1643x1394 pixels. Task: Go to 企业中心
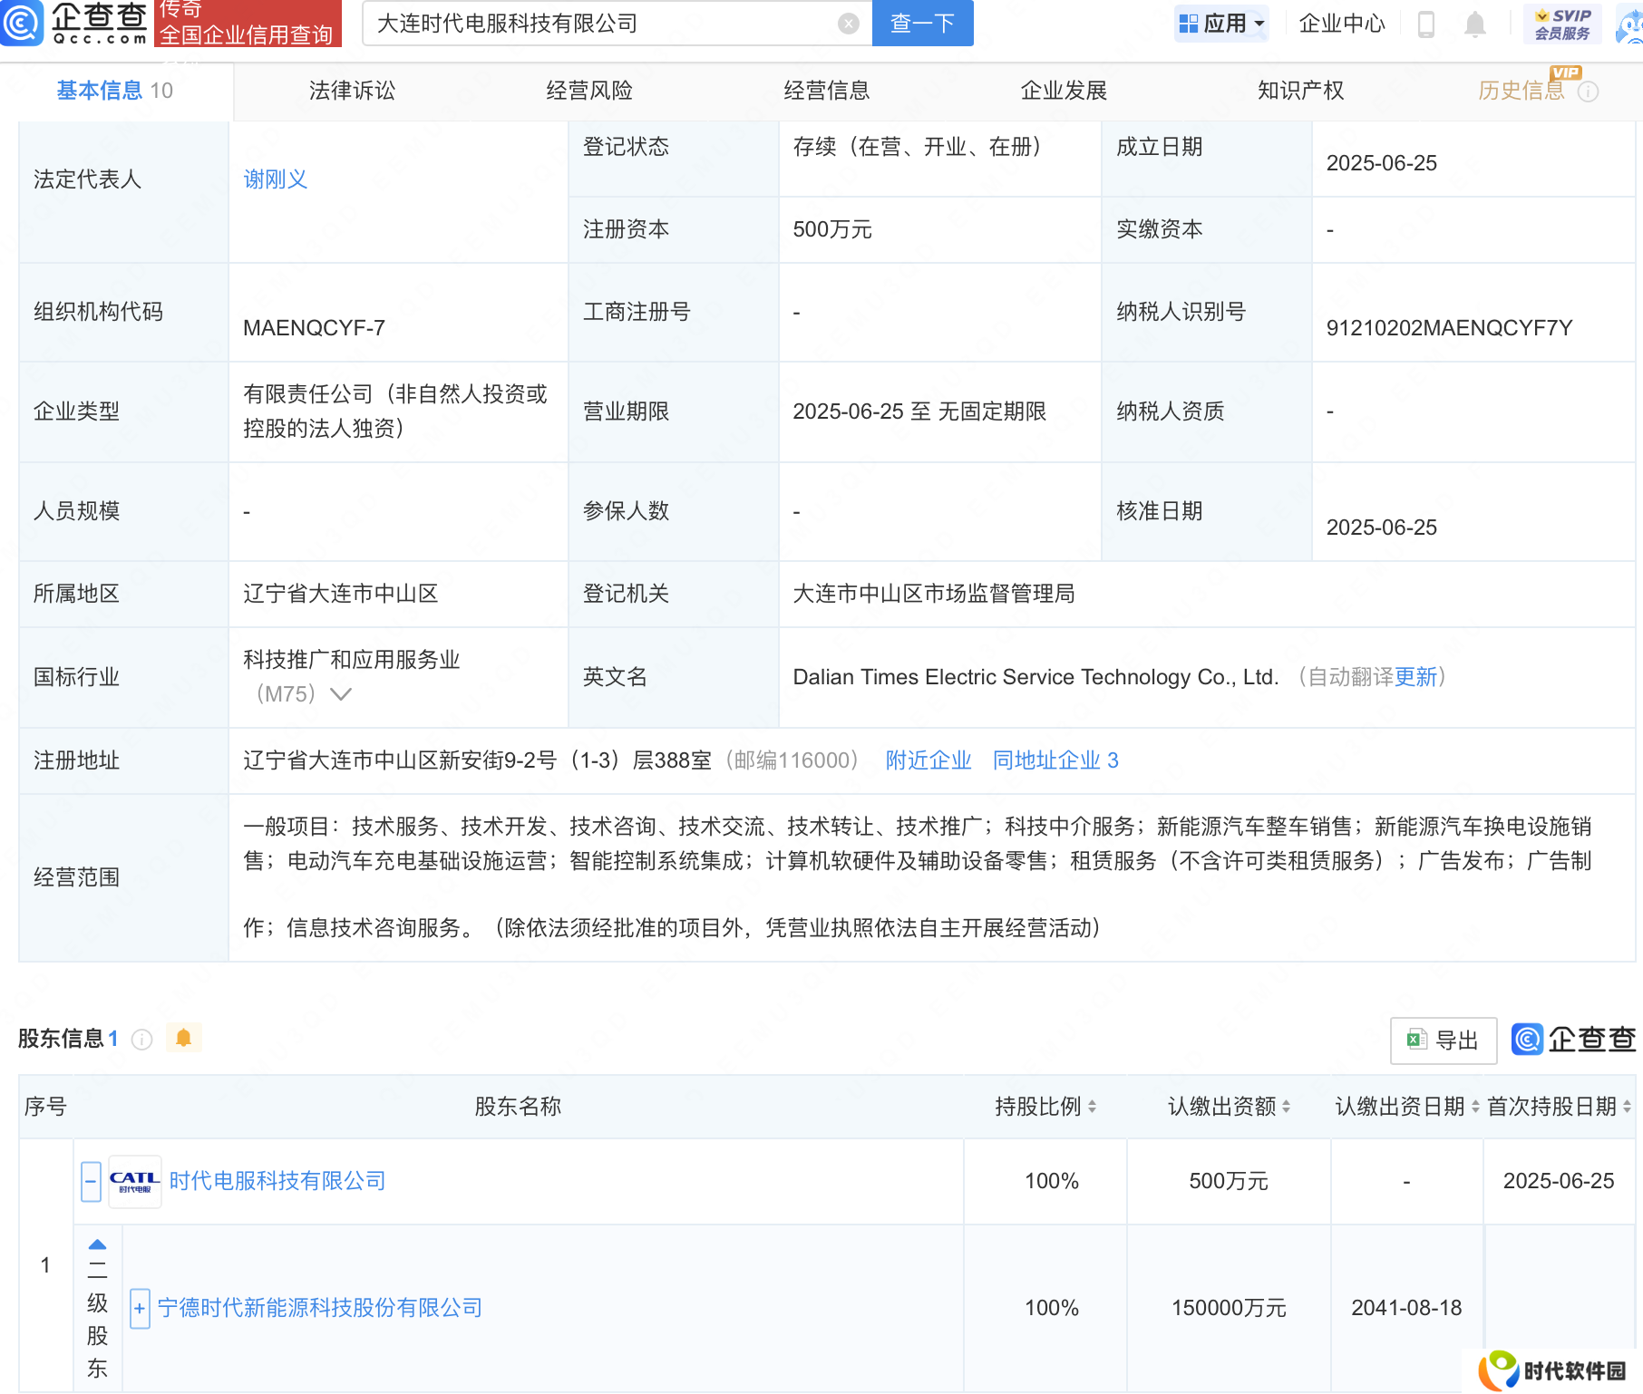pyautogui.click(x=1342, y=24)
